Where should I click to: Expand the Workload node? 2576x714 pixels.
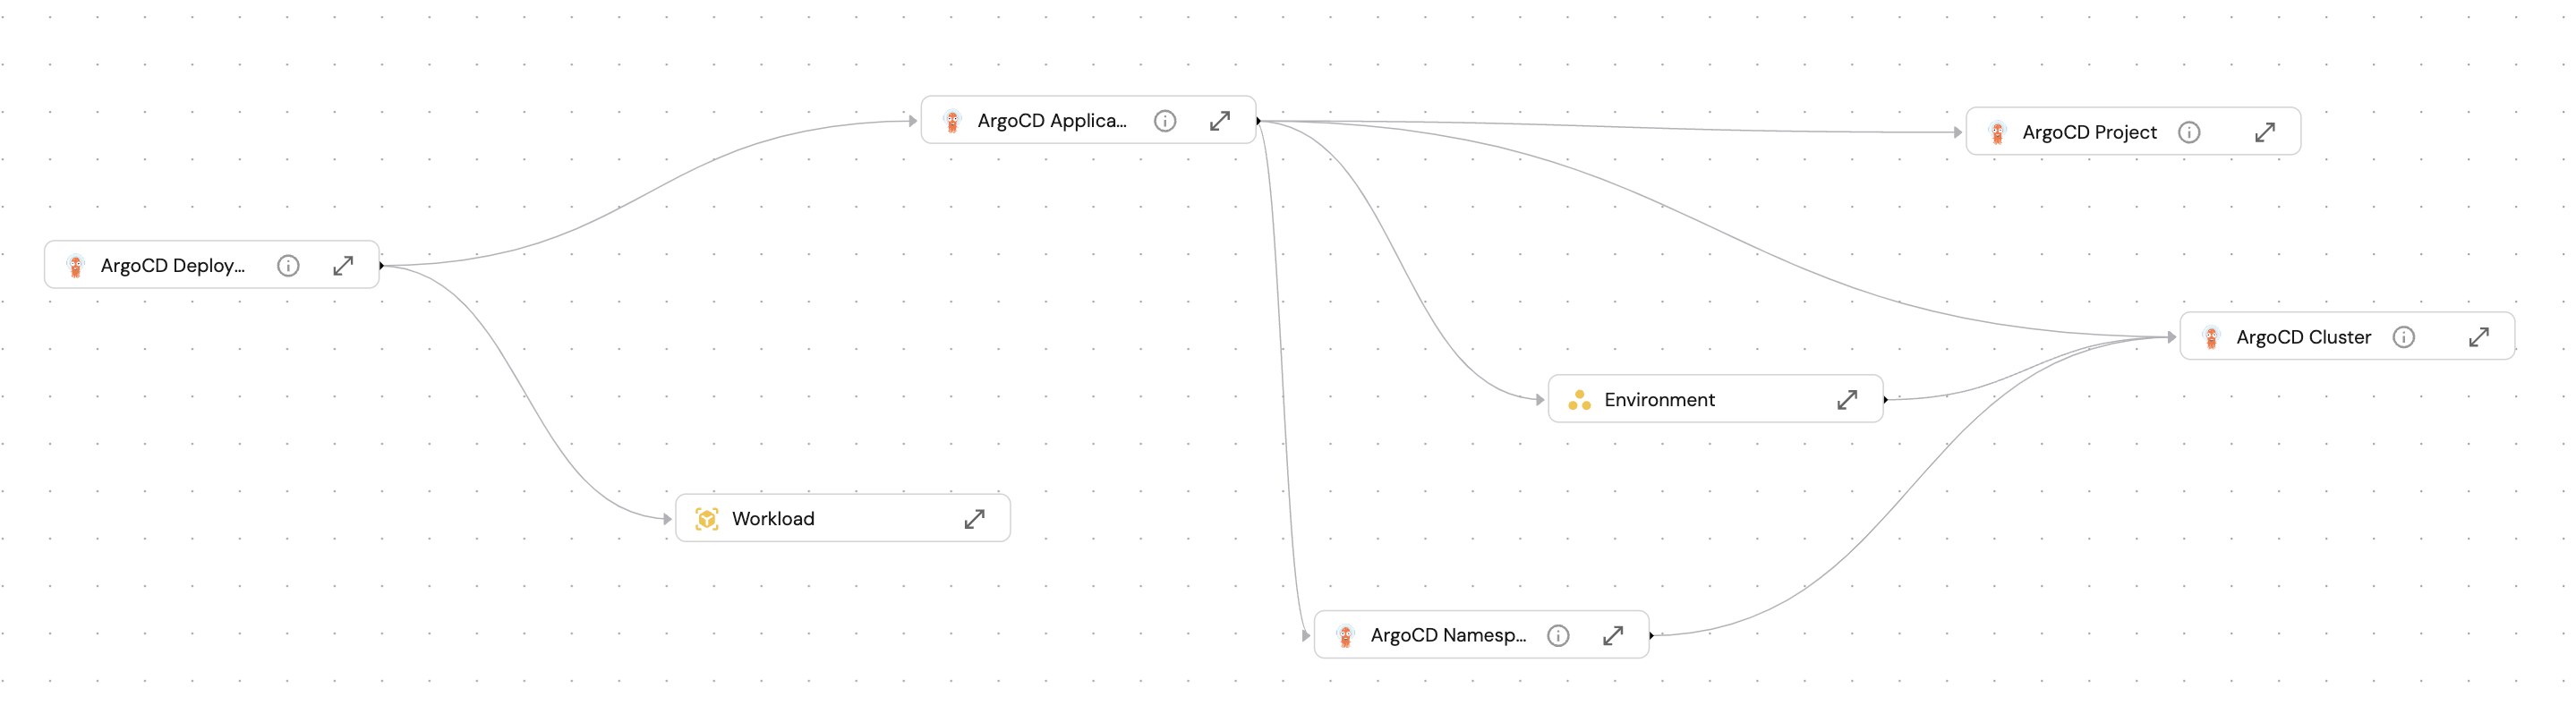coord(974,519)
